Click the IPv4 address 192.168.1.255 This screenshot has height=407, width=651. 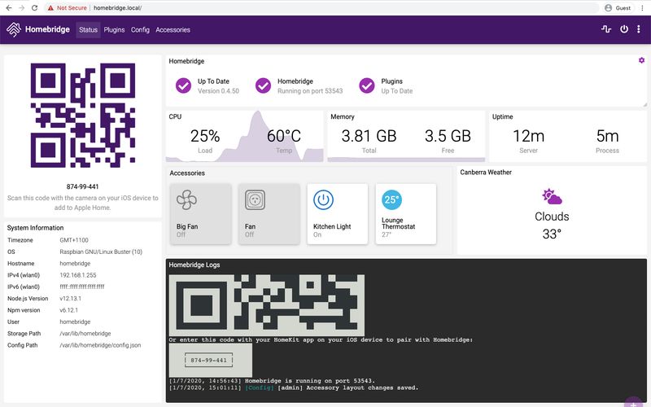pos(77,275)
